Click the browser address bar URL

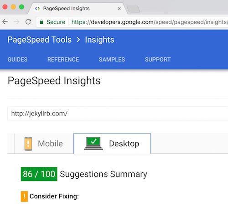pos(150,22)
